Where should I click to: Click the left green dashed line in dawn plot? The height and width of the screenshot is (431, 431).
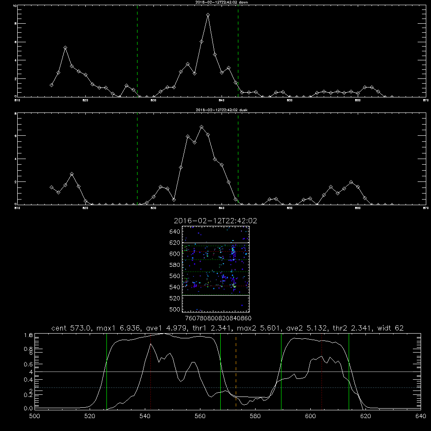click(137, 51)
